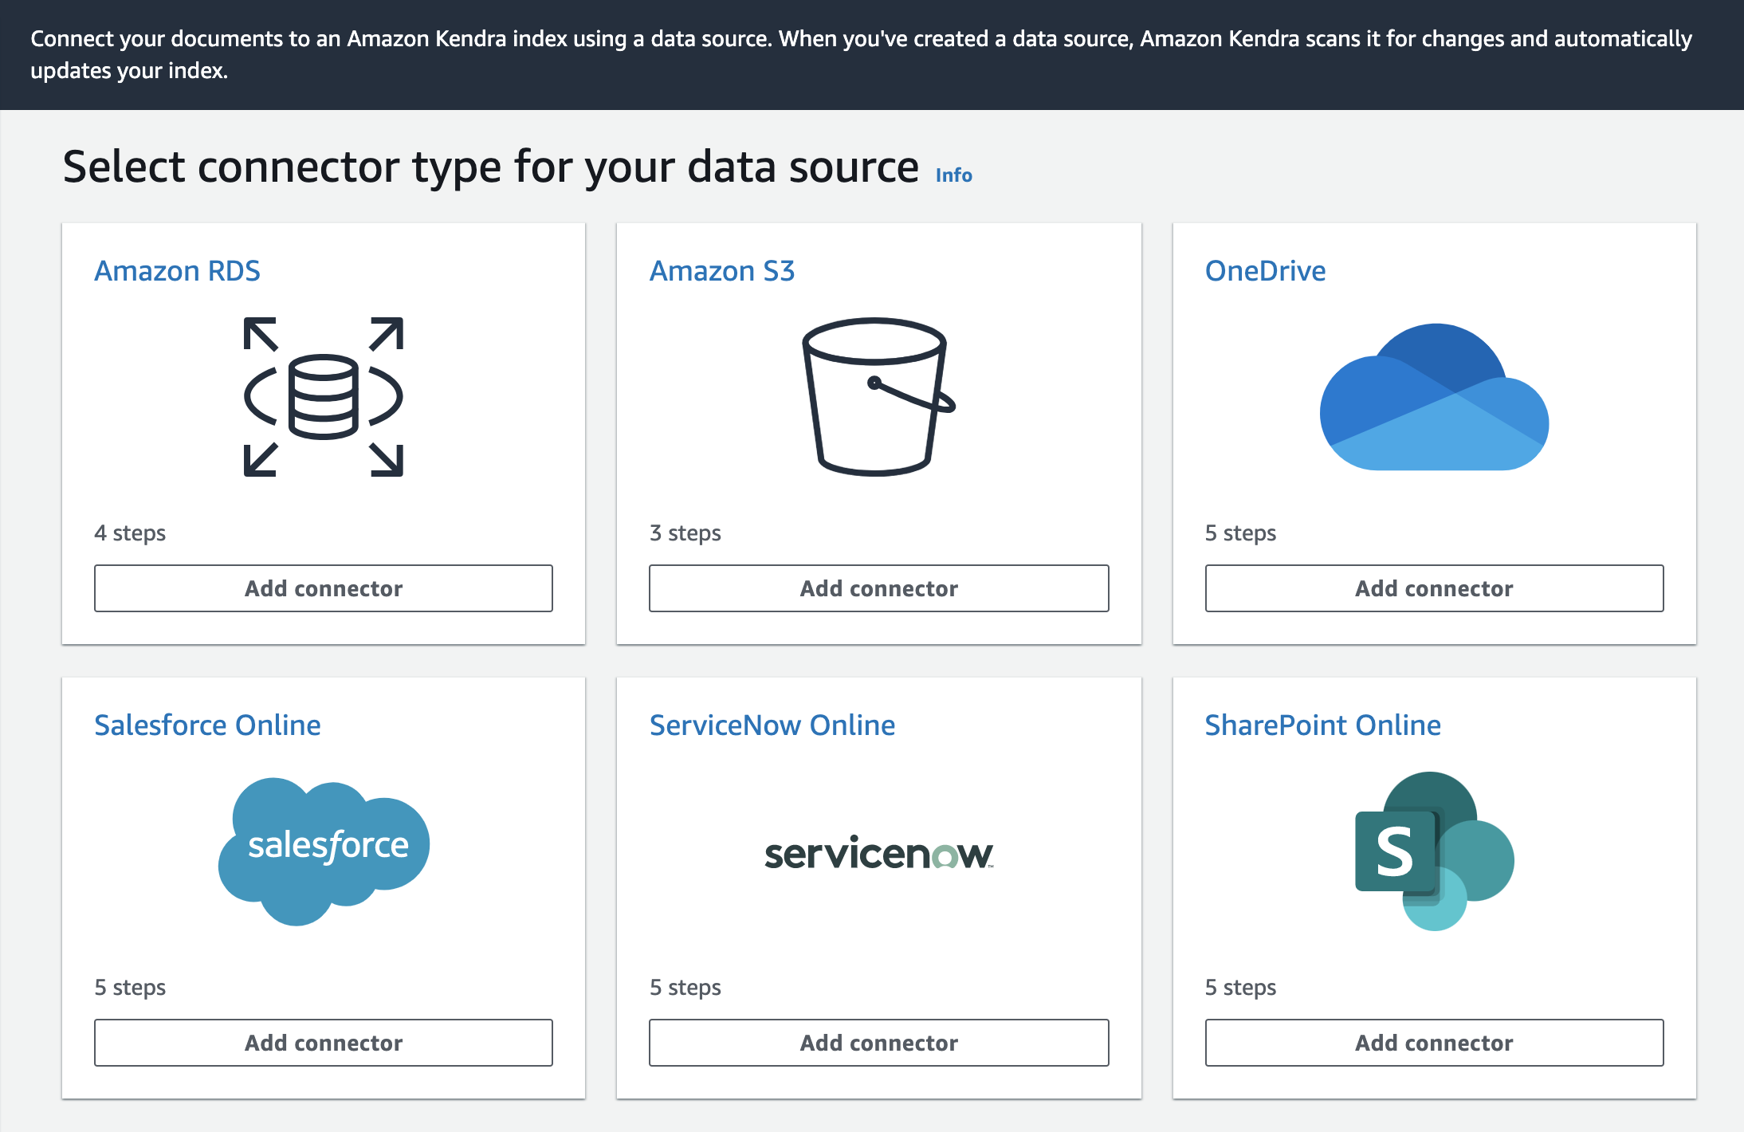Click "5 steps" text in OneDrive card
This screenshot has width=1744, height=1132.
coord(1240,533)
